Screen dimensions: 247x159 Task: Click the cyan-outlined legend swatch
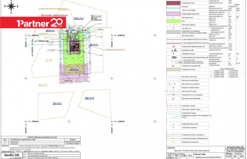174,10
